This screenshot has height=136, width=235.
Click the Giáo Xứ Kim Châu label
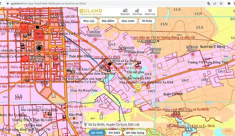coord(84,90)
